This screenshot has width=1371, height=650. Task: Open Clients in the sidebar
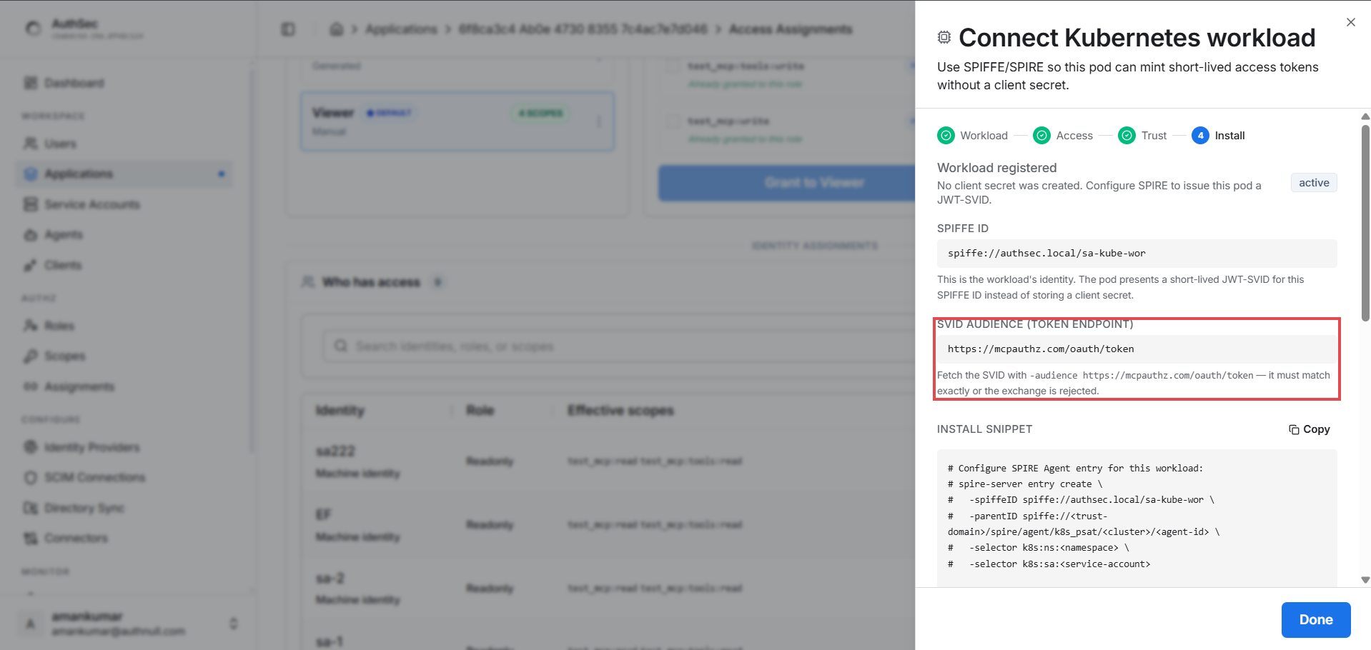[x=124, y=265]
